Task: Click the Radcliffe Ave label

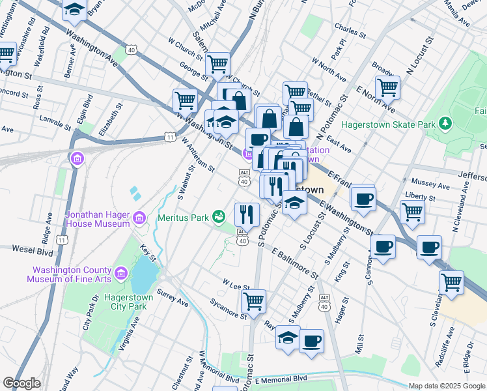Action: click(x=445, y=347)
